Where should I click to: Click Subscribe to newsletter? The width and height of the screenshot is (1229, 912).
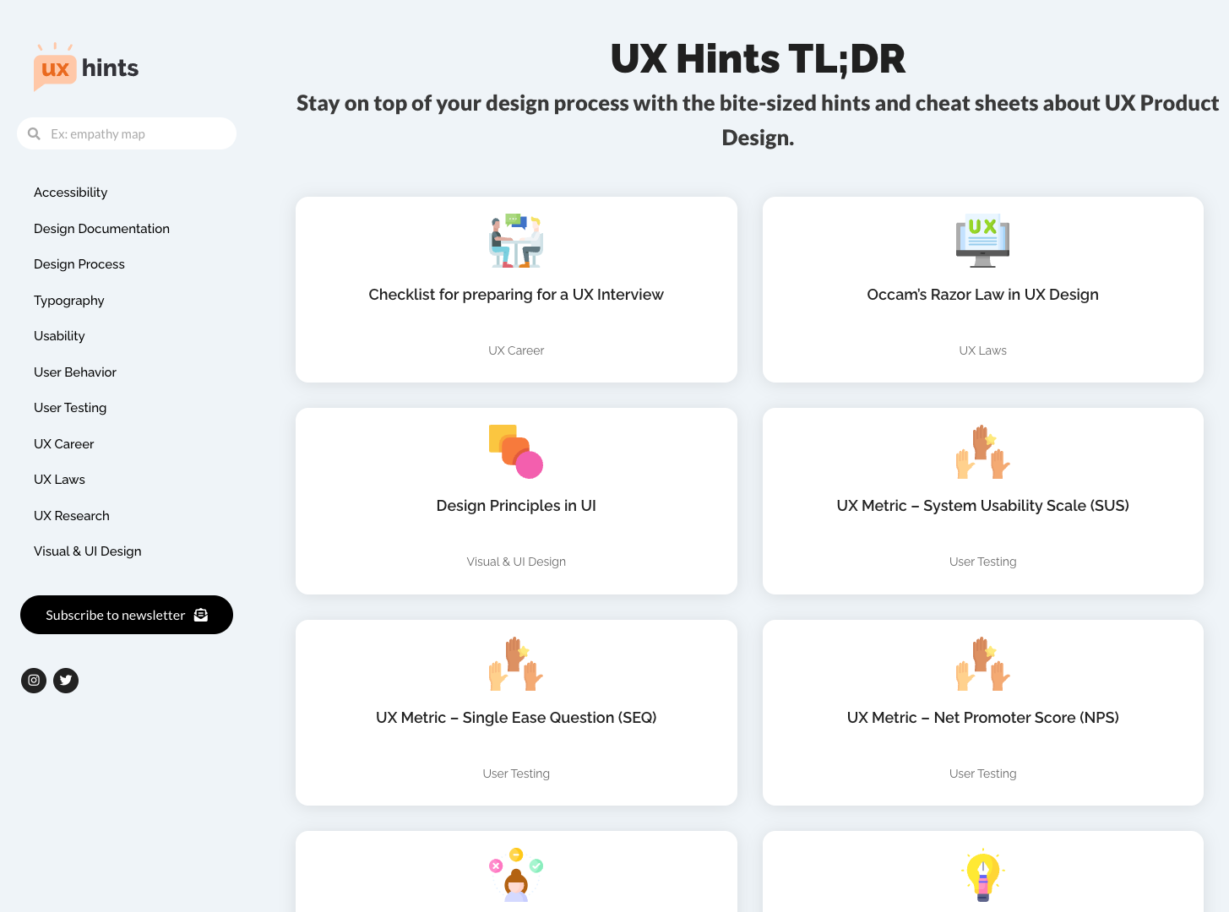point(126,615)
